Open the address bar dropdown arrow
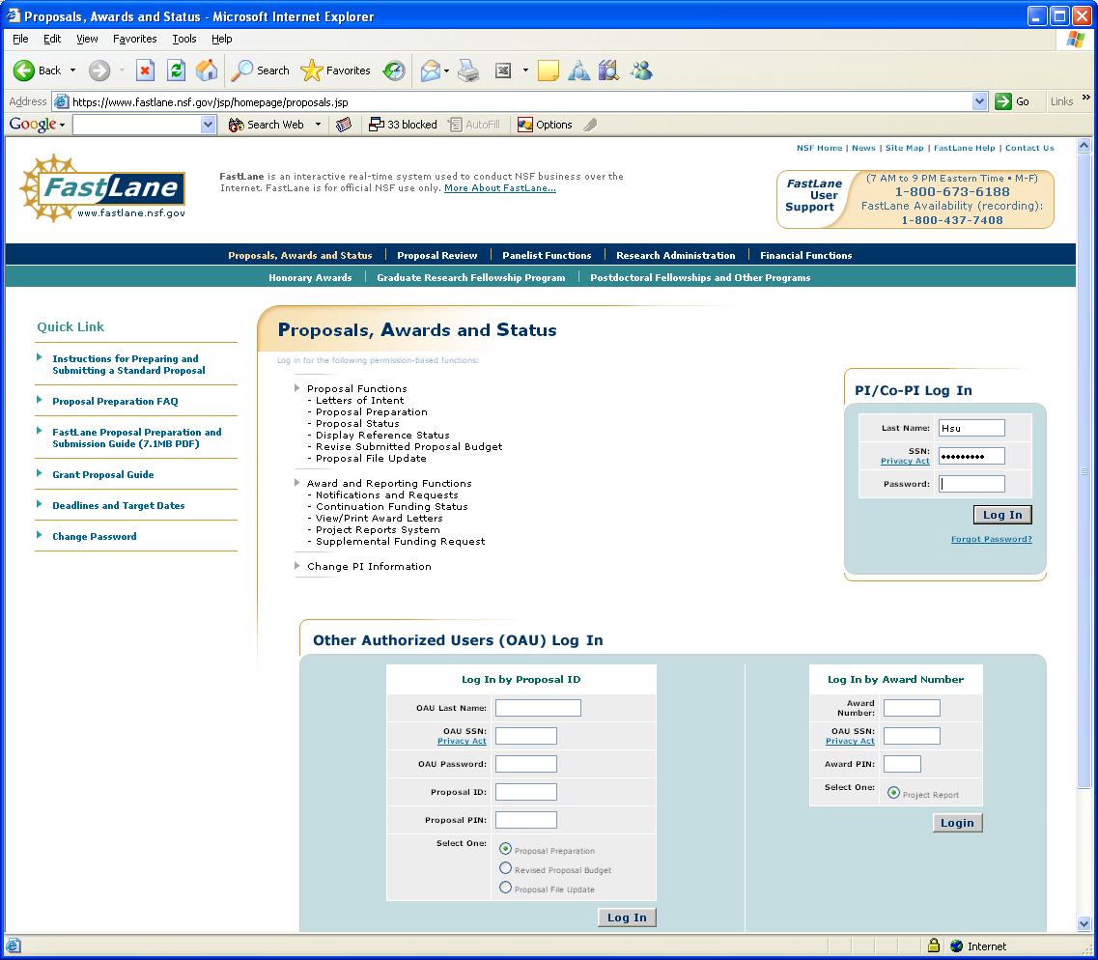Viewport: 1098px width, 960px height. [980, 101]
